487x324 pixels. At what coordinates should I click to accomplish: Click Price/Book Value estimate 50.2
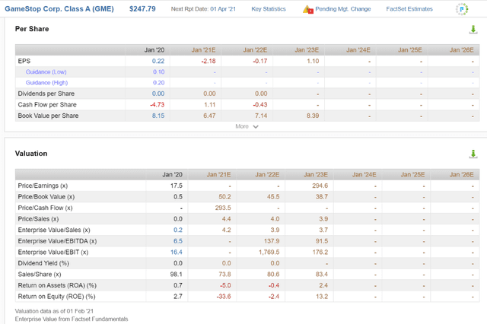[225, 197]
